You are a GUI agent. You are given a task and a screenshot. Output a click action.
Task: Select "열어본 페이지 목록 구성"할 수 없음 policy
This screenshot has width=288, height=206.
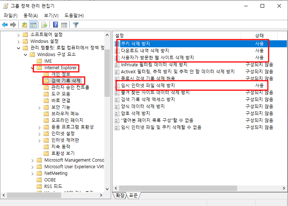coord(157,120)
